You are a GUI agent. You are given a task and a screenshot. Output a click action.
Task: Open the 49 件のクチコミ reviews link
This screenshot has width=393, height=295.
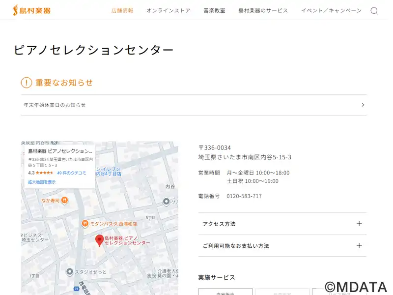(x=72, y=173)
